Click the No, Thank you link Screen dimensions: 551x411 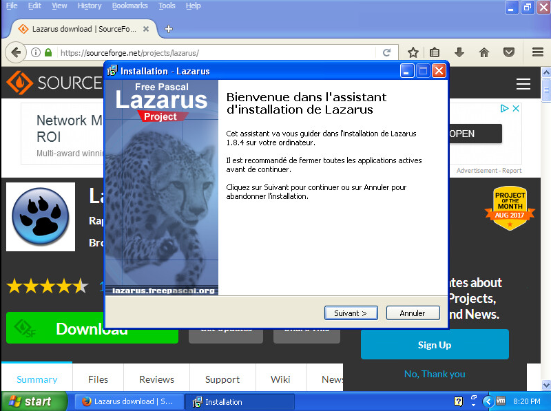tap(435, 374)
